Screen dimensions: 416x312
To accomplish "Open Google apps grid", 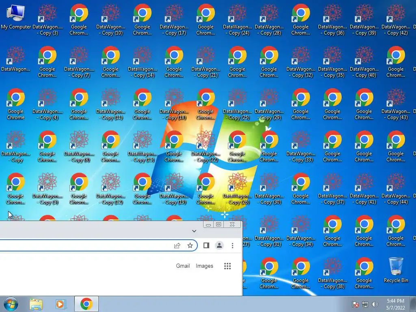I will coord(227,266).
